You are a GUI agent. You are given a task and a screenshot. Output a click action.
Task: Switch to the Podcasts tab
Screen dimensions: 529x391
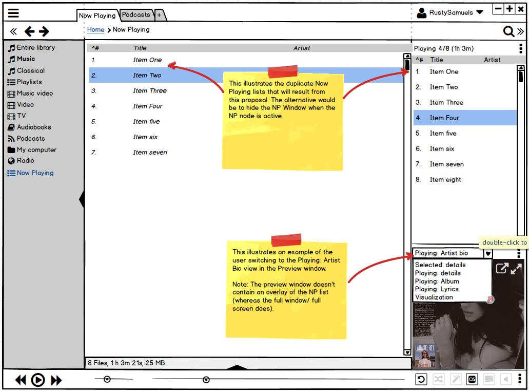[136, 15]
